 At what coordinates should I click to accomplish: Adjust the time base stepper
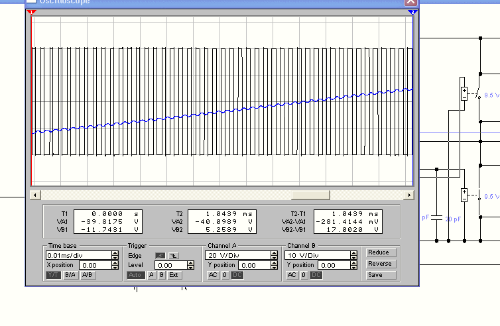115,255
